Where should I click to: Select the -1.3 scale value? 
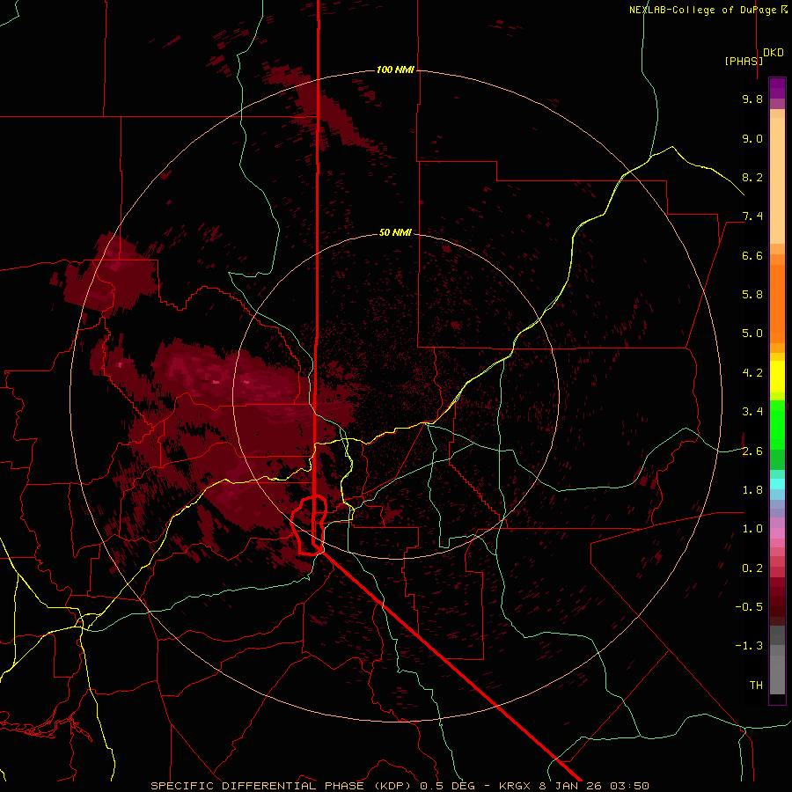(749, 646)
